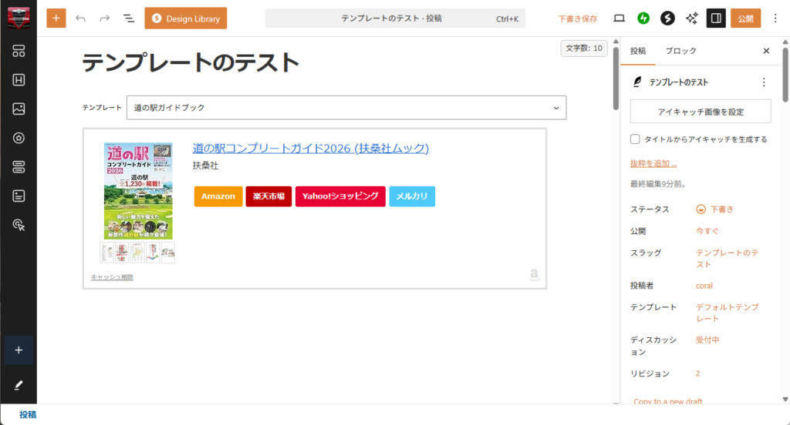
Task: Click the orange Amazon shop button
Action: pyautogui.click(x=218, y=196)
